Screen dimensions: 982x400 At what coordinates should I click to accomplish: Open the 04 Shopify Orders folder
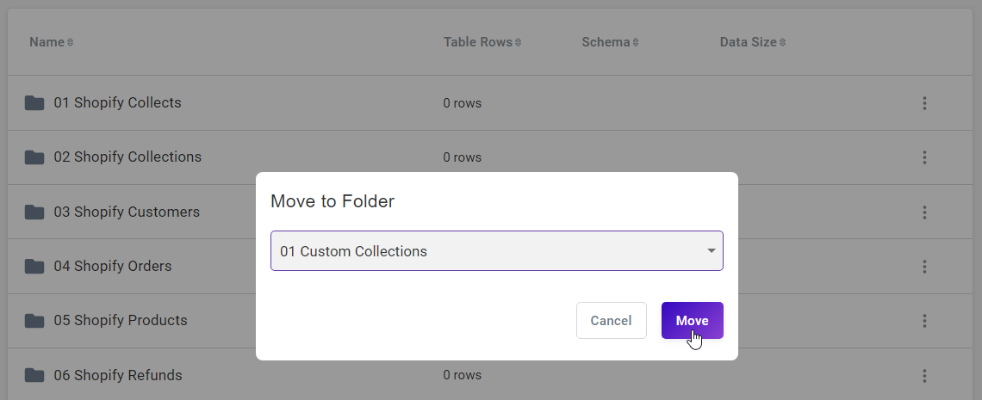pyautogui.click(x=113, y=267)
